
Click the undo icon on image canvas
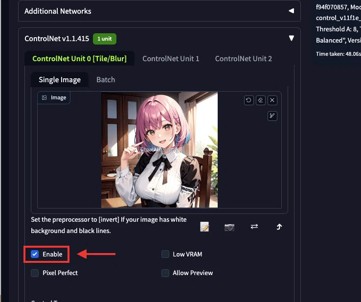coord(248,100)
